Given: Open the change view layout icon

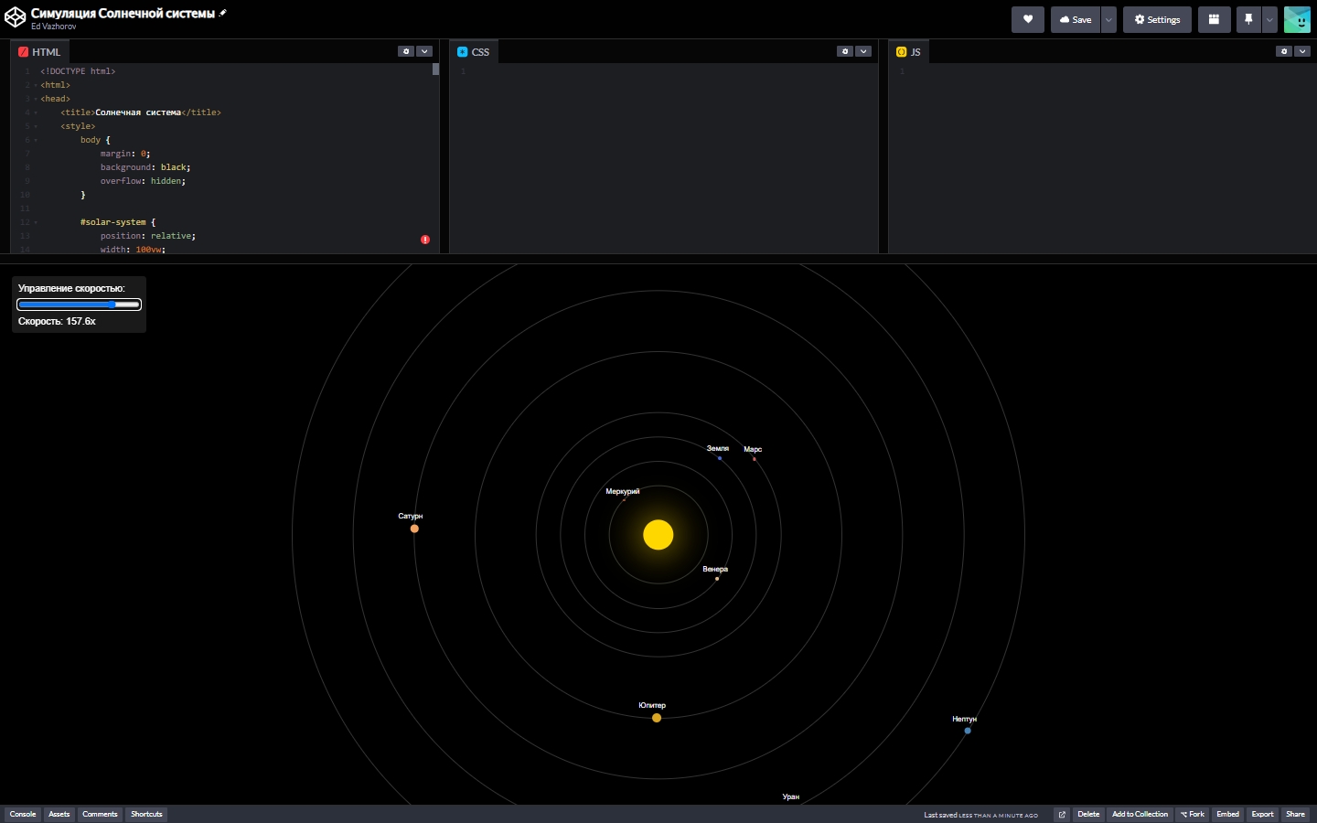Looking at the screenshot, I should pos(1214,19).
